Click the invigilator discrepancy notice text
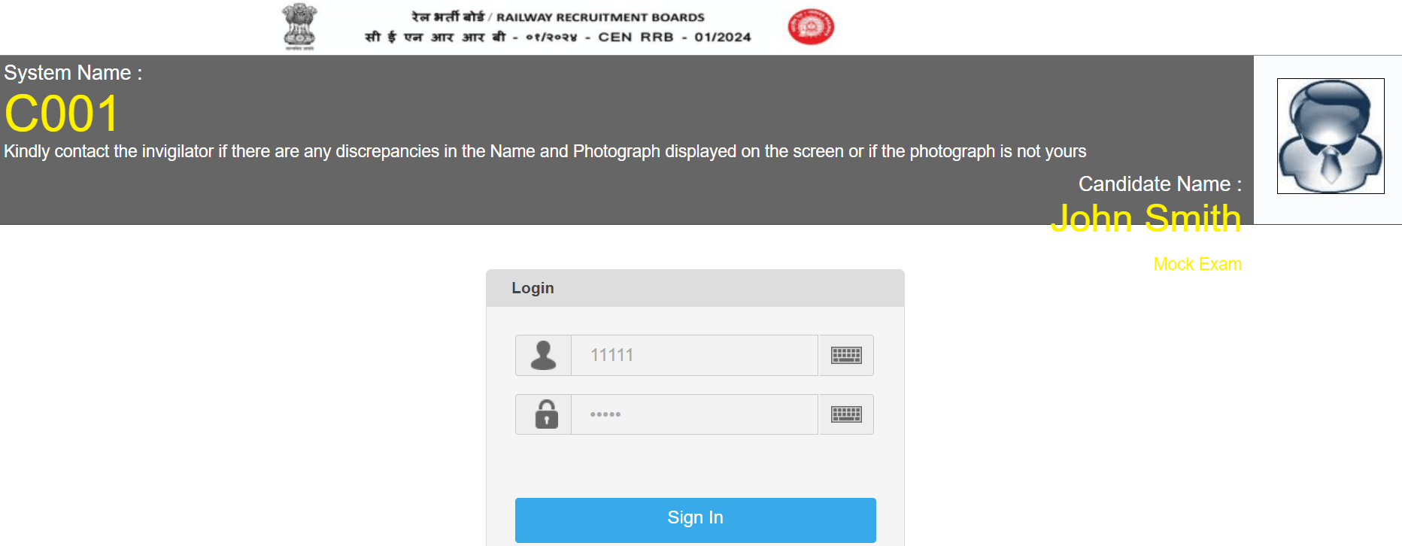 pos(545,151)
